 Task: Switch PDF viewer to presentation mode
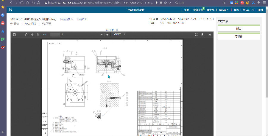pyautogui.click(x=196, y=35)
